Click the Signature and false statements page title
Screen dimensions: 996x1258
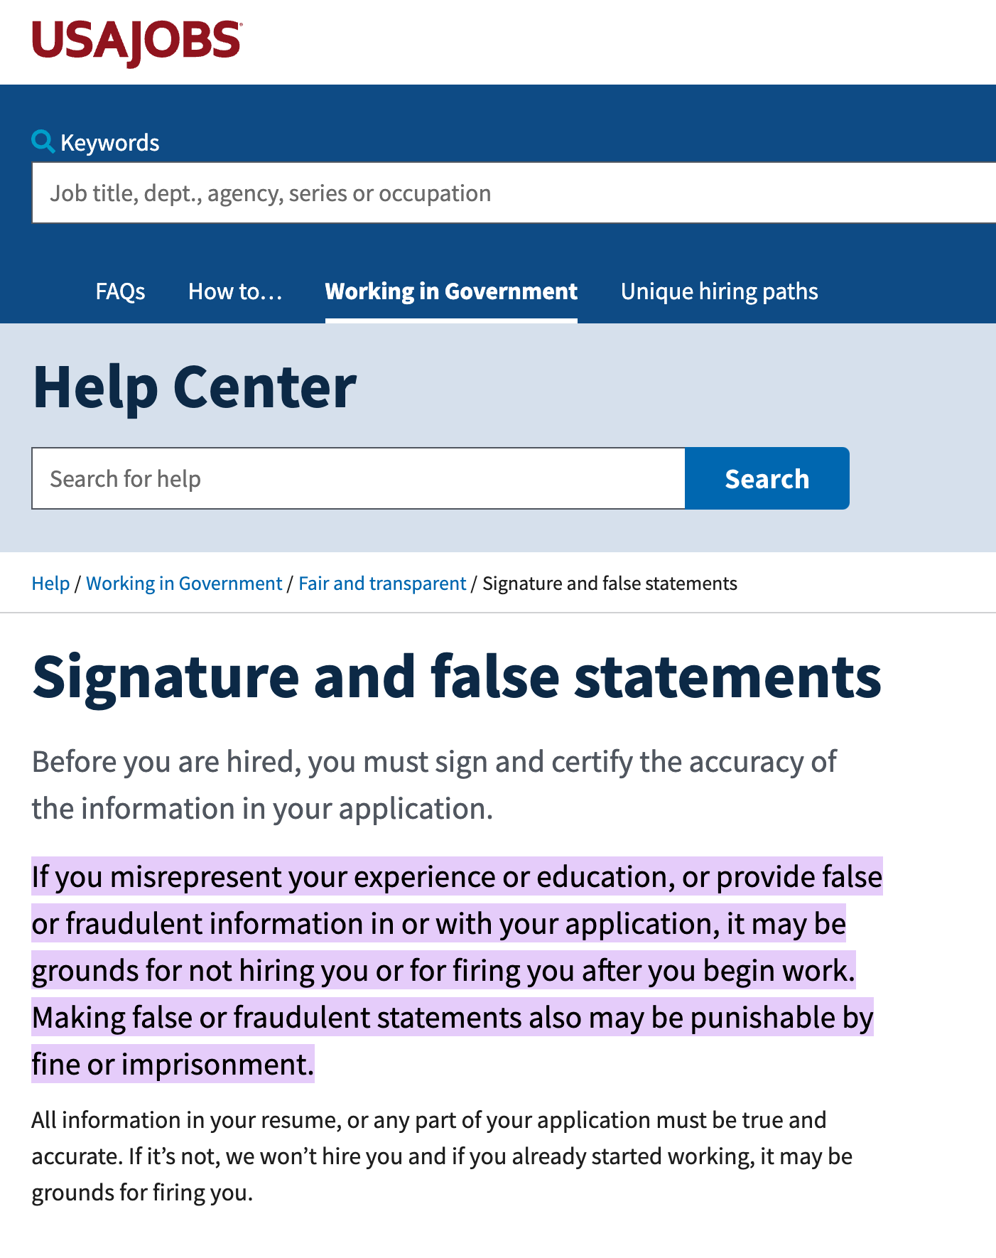point(457,677)
